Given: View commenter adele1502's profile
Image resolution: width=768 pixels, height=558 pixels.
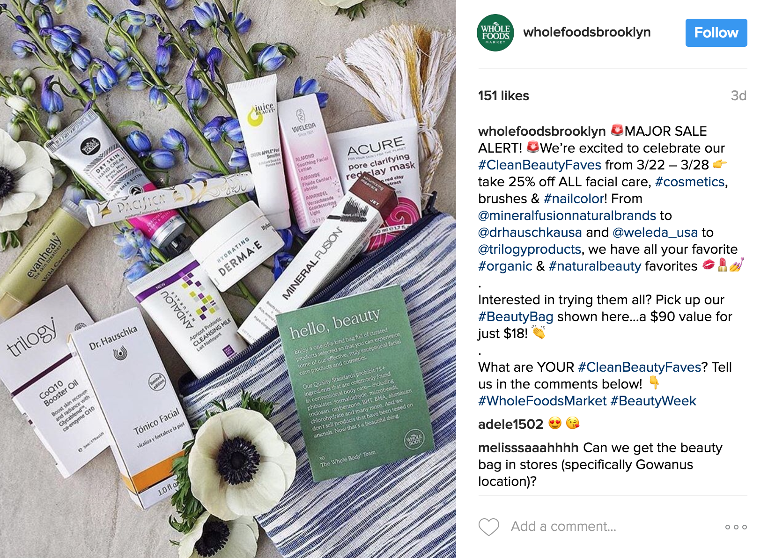Looking at the screenshot, I should (x=510, y=424).
